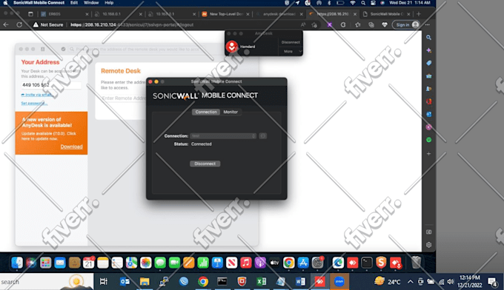Open the Edge sidebar shopping tag icon
Screen dimensions: 504x290
pos(429,63)
